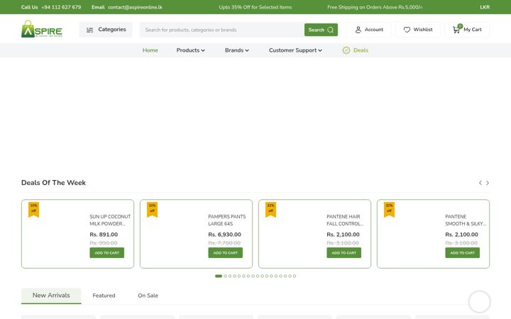
Task: Add Pampers Pants Large 64S to cart
Action: point(226,252)
